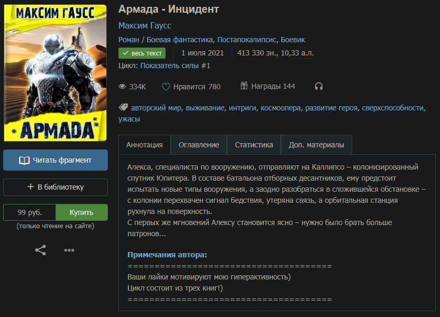Click the eye views counter icon
This screenshot has height=317, width=440.
[x=122, y=86]
